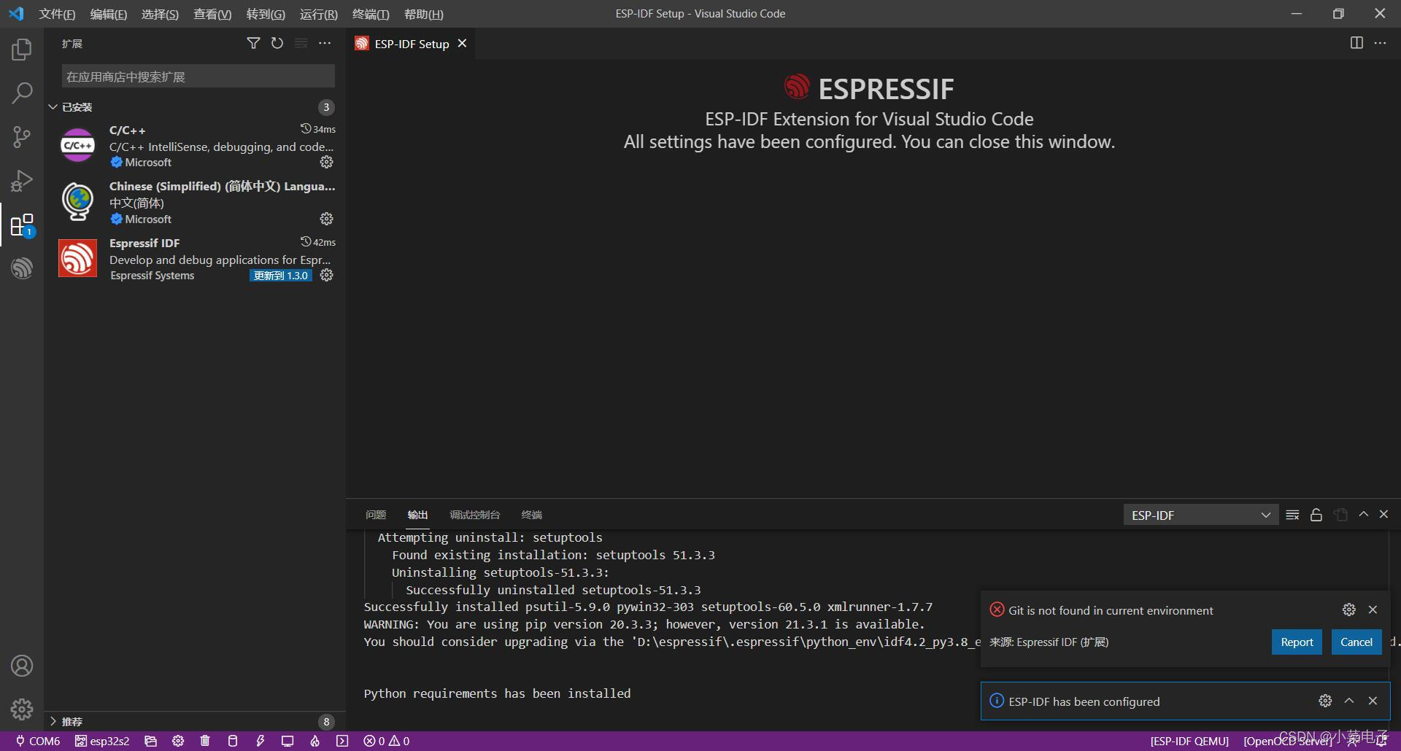Image resolution: width=1401 pixels, height=751 pixels.
Task: Maximize the bottom panel size
Action: (x=1363, y=515)
